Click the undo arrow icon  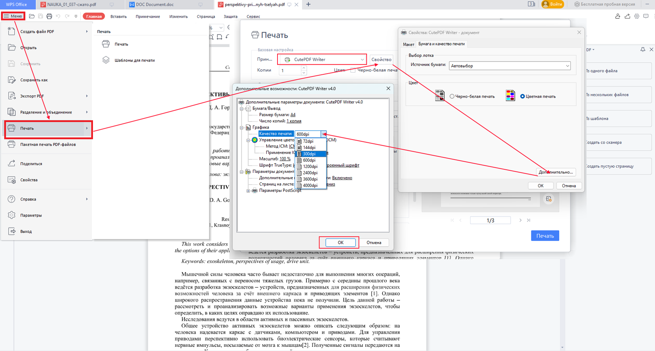(x=58, y=16)
